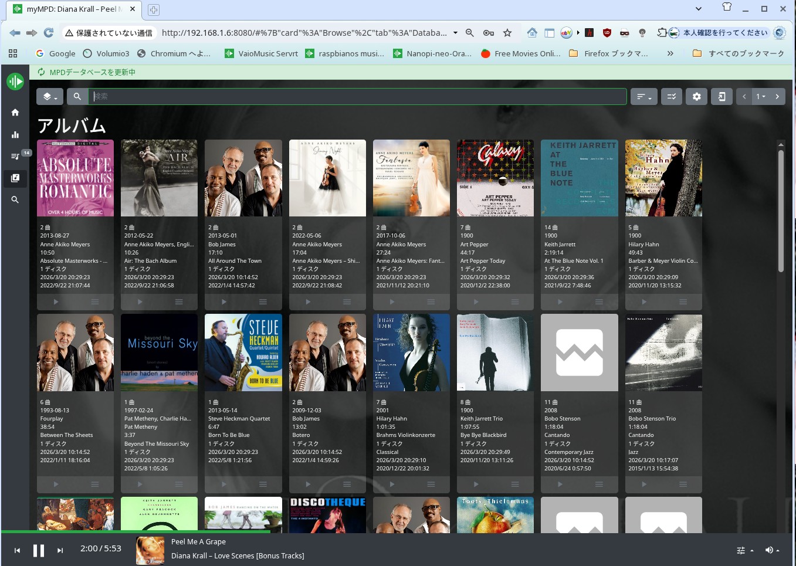The width and height of the screenshot is (796, 566).
Task: Open the volume control popup
Action: tap(772, 550)
